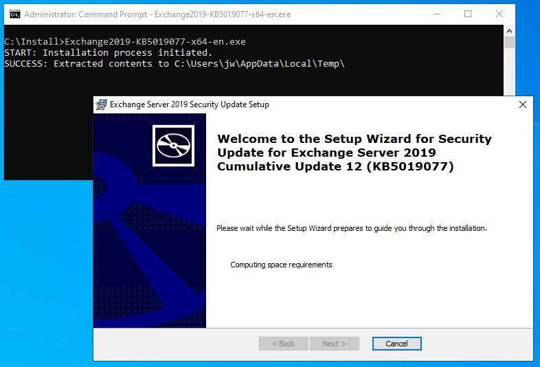
Task: Close the Security Update Setup dialog
Action: [522, 104]
